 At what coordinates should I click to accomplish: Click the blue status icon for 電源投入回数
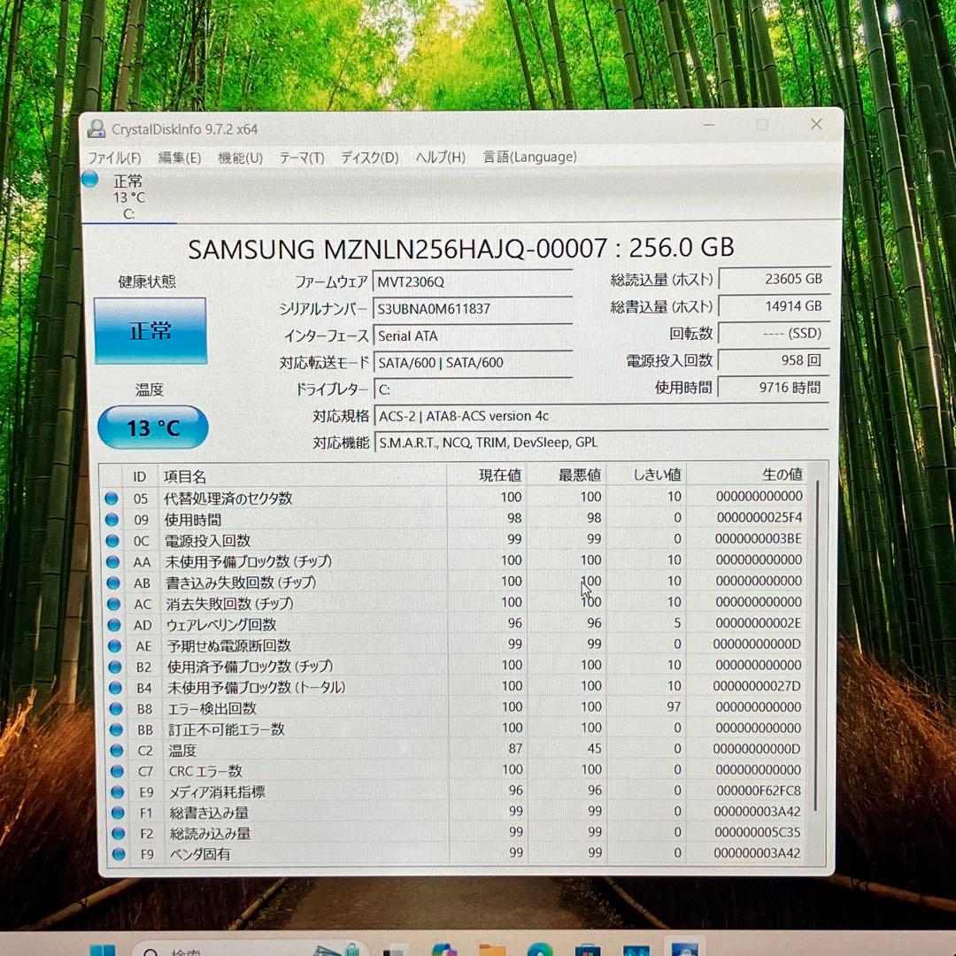[112, 539]
